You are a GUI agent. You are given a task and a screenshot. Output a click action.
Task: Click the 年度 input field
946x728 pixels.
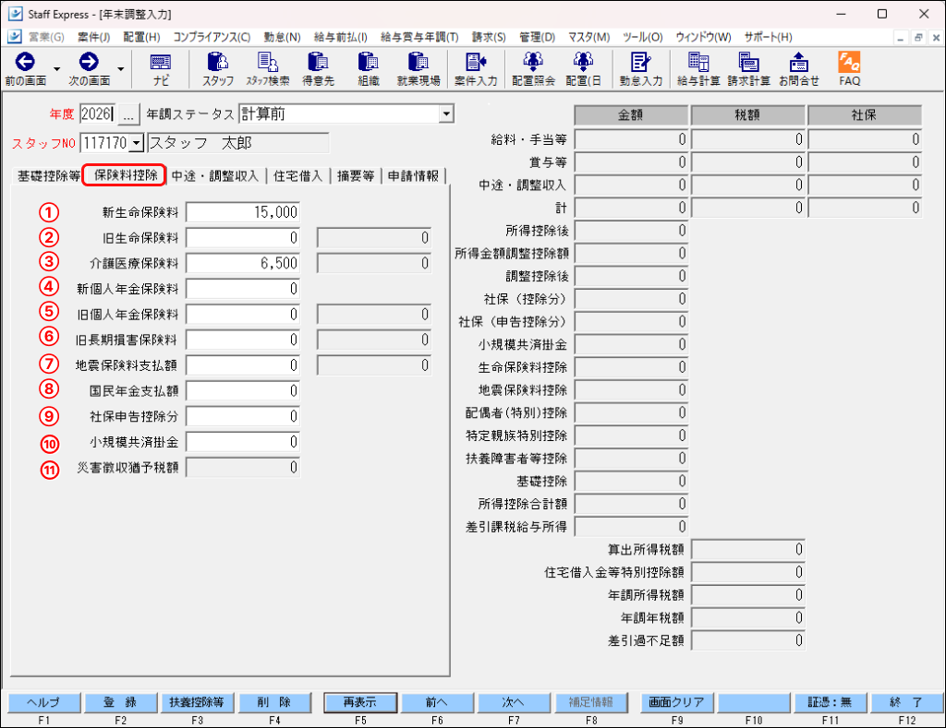click(x=96, y=113)
